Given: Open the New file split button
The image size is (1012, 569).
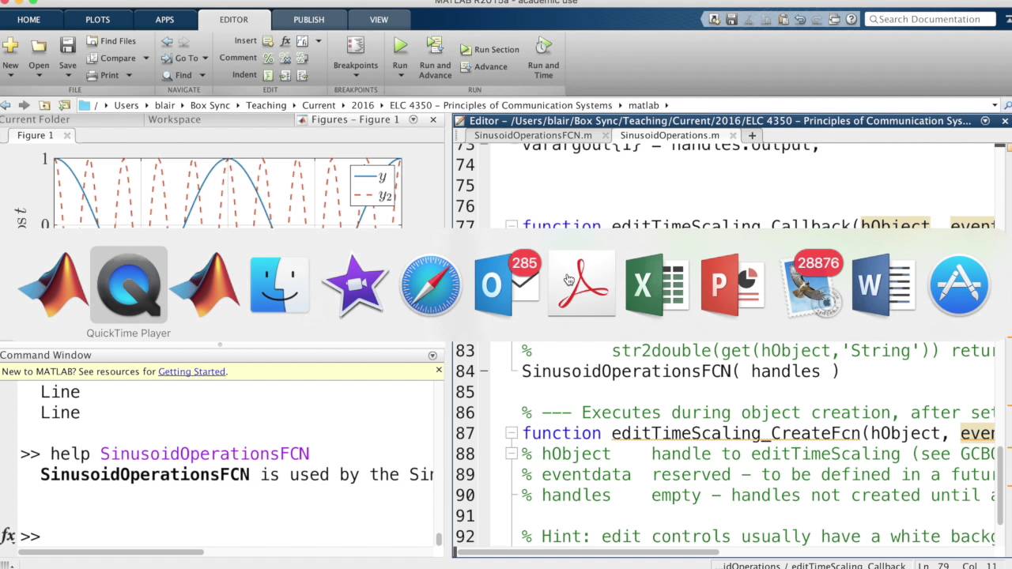Looking at the screenshot, I should [10, 57].
